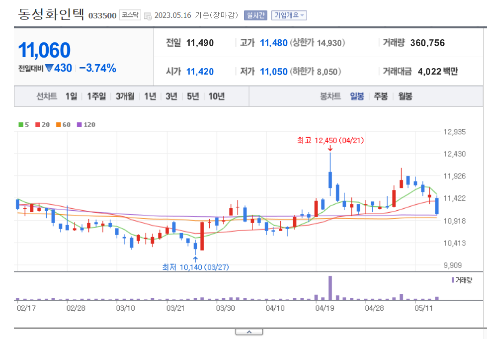
Task: Click the current price 11,060
Action: coord(44,50)
